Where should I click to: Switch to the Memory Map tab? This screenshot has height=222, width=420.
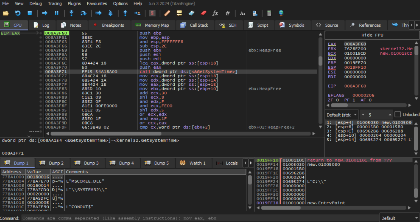[x=153, y=25]
